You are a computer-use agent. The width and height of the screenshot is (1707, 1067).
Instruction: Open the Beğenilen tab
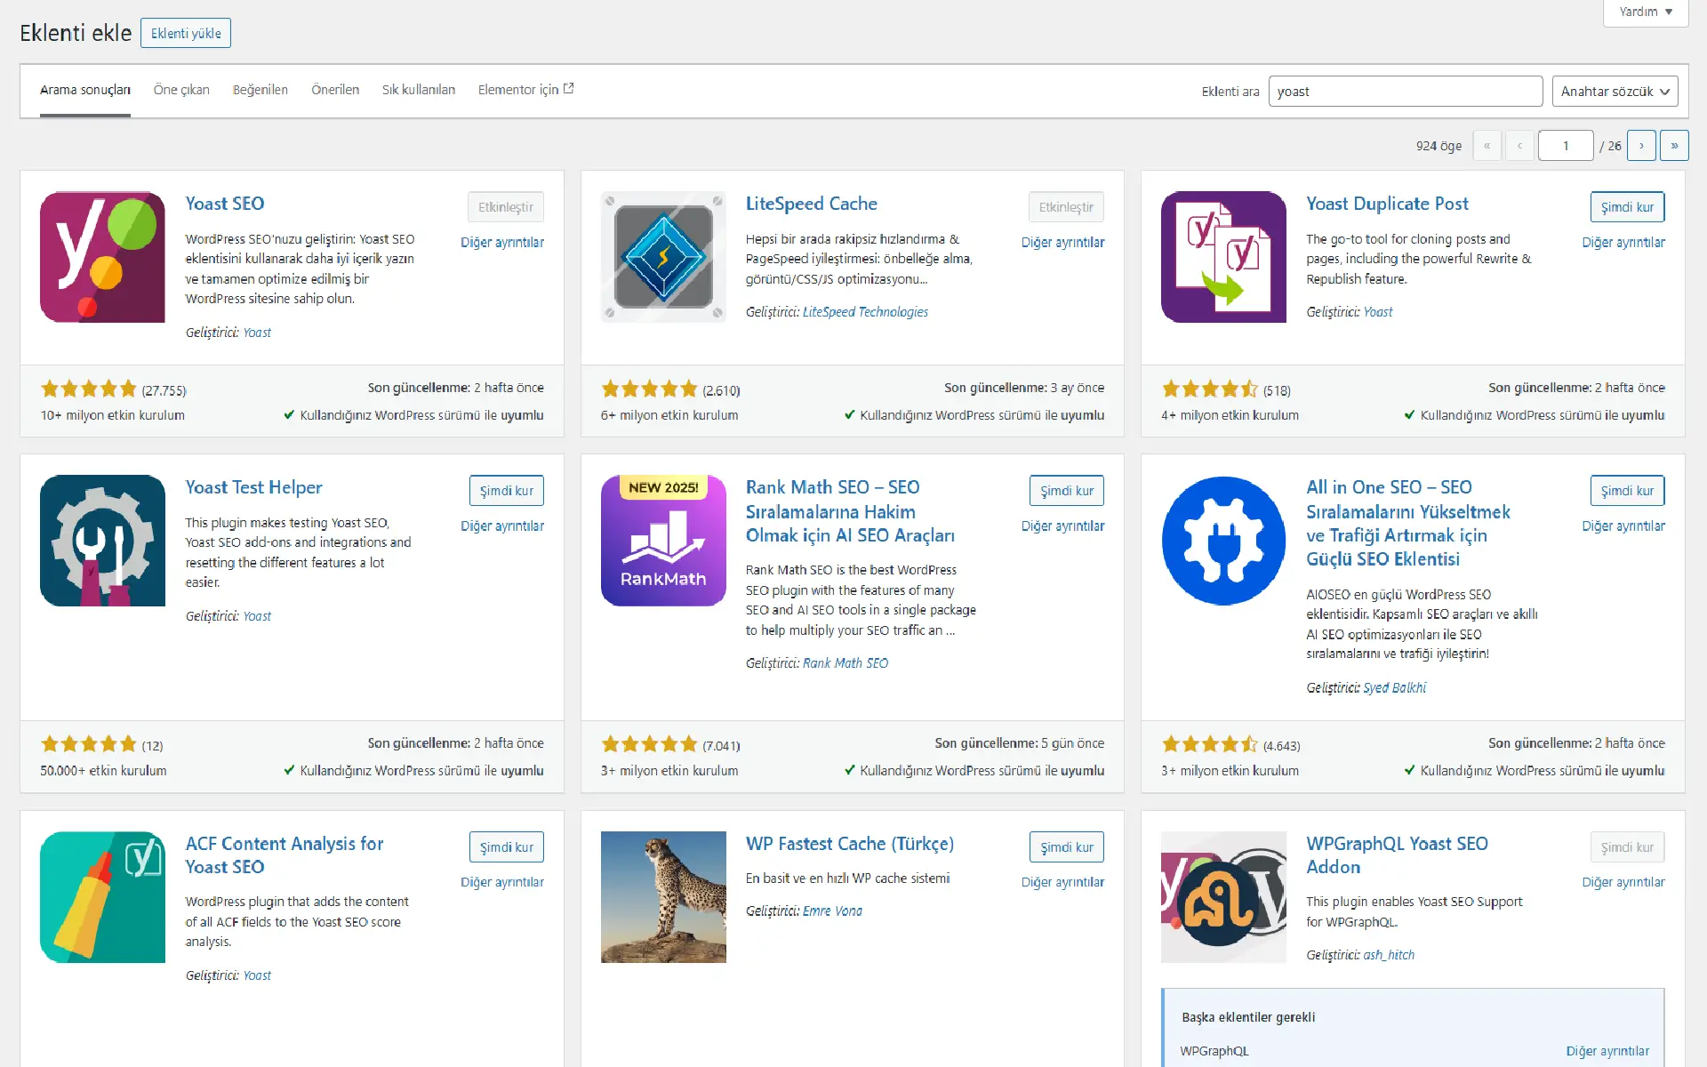point(260,89)
